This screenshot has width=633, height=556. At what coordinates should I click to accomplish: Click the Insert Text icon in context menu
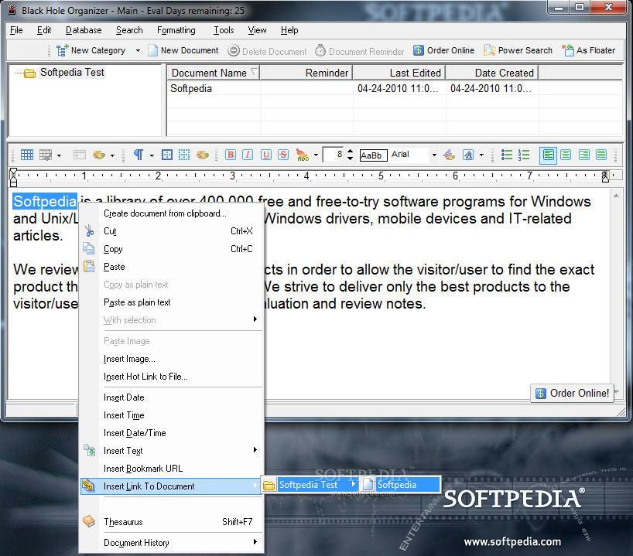point(89,450)
